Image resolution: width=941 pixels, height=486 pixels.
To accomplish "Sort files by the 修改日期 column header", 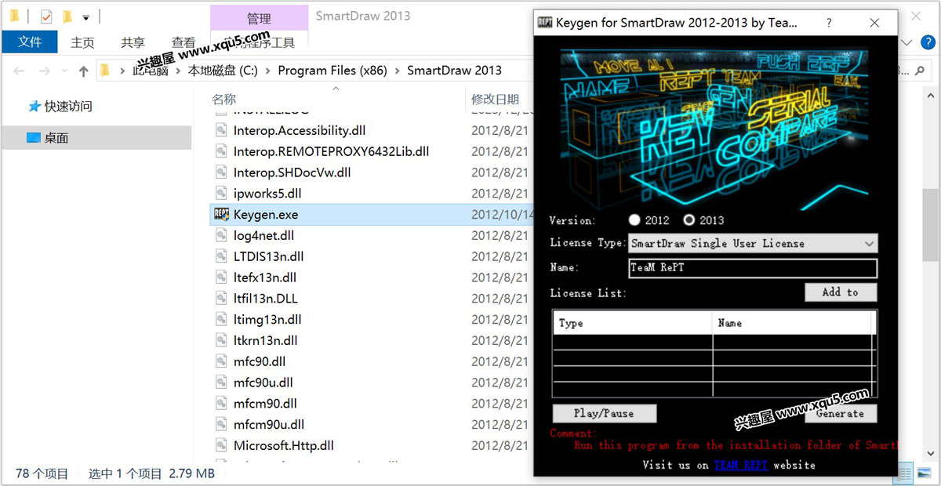I will [495, 99].
